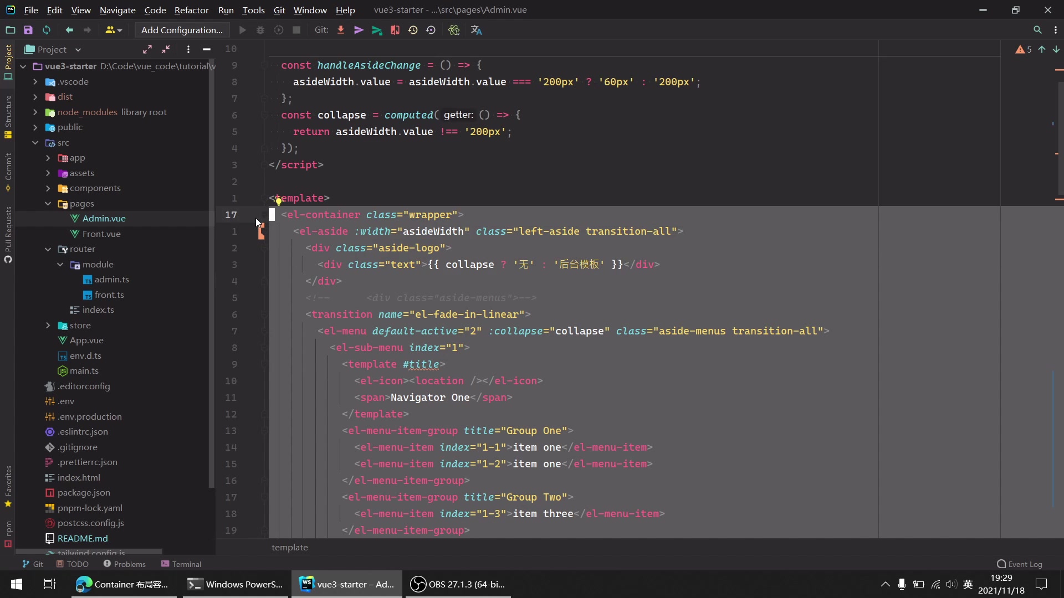The width and height of the screenshot is (1064, 598).
Task: Click the Synchronize/reload icon
Action: click(x=47, y=30)
